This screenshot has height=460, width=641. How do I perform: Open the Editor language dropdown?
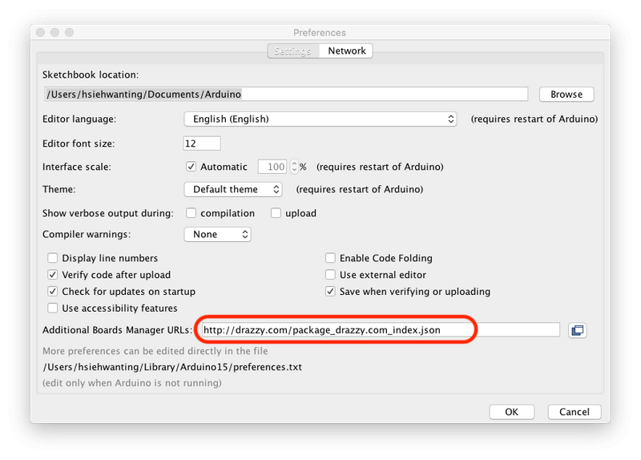click(320, 119)
